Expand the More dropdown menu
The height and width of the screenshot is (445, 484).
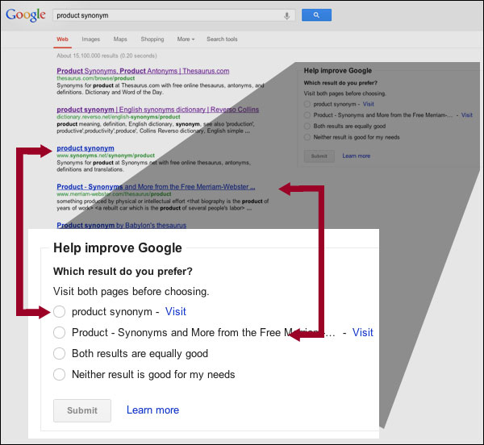186,39
